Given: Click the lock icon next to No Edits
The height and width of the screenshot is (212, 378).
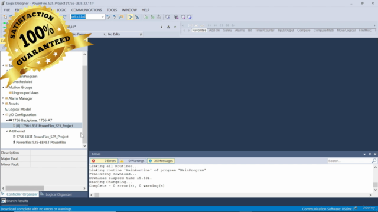Looking at the screenshot, I should (x=141, y=34).
